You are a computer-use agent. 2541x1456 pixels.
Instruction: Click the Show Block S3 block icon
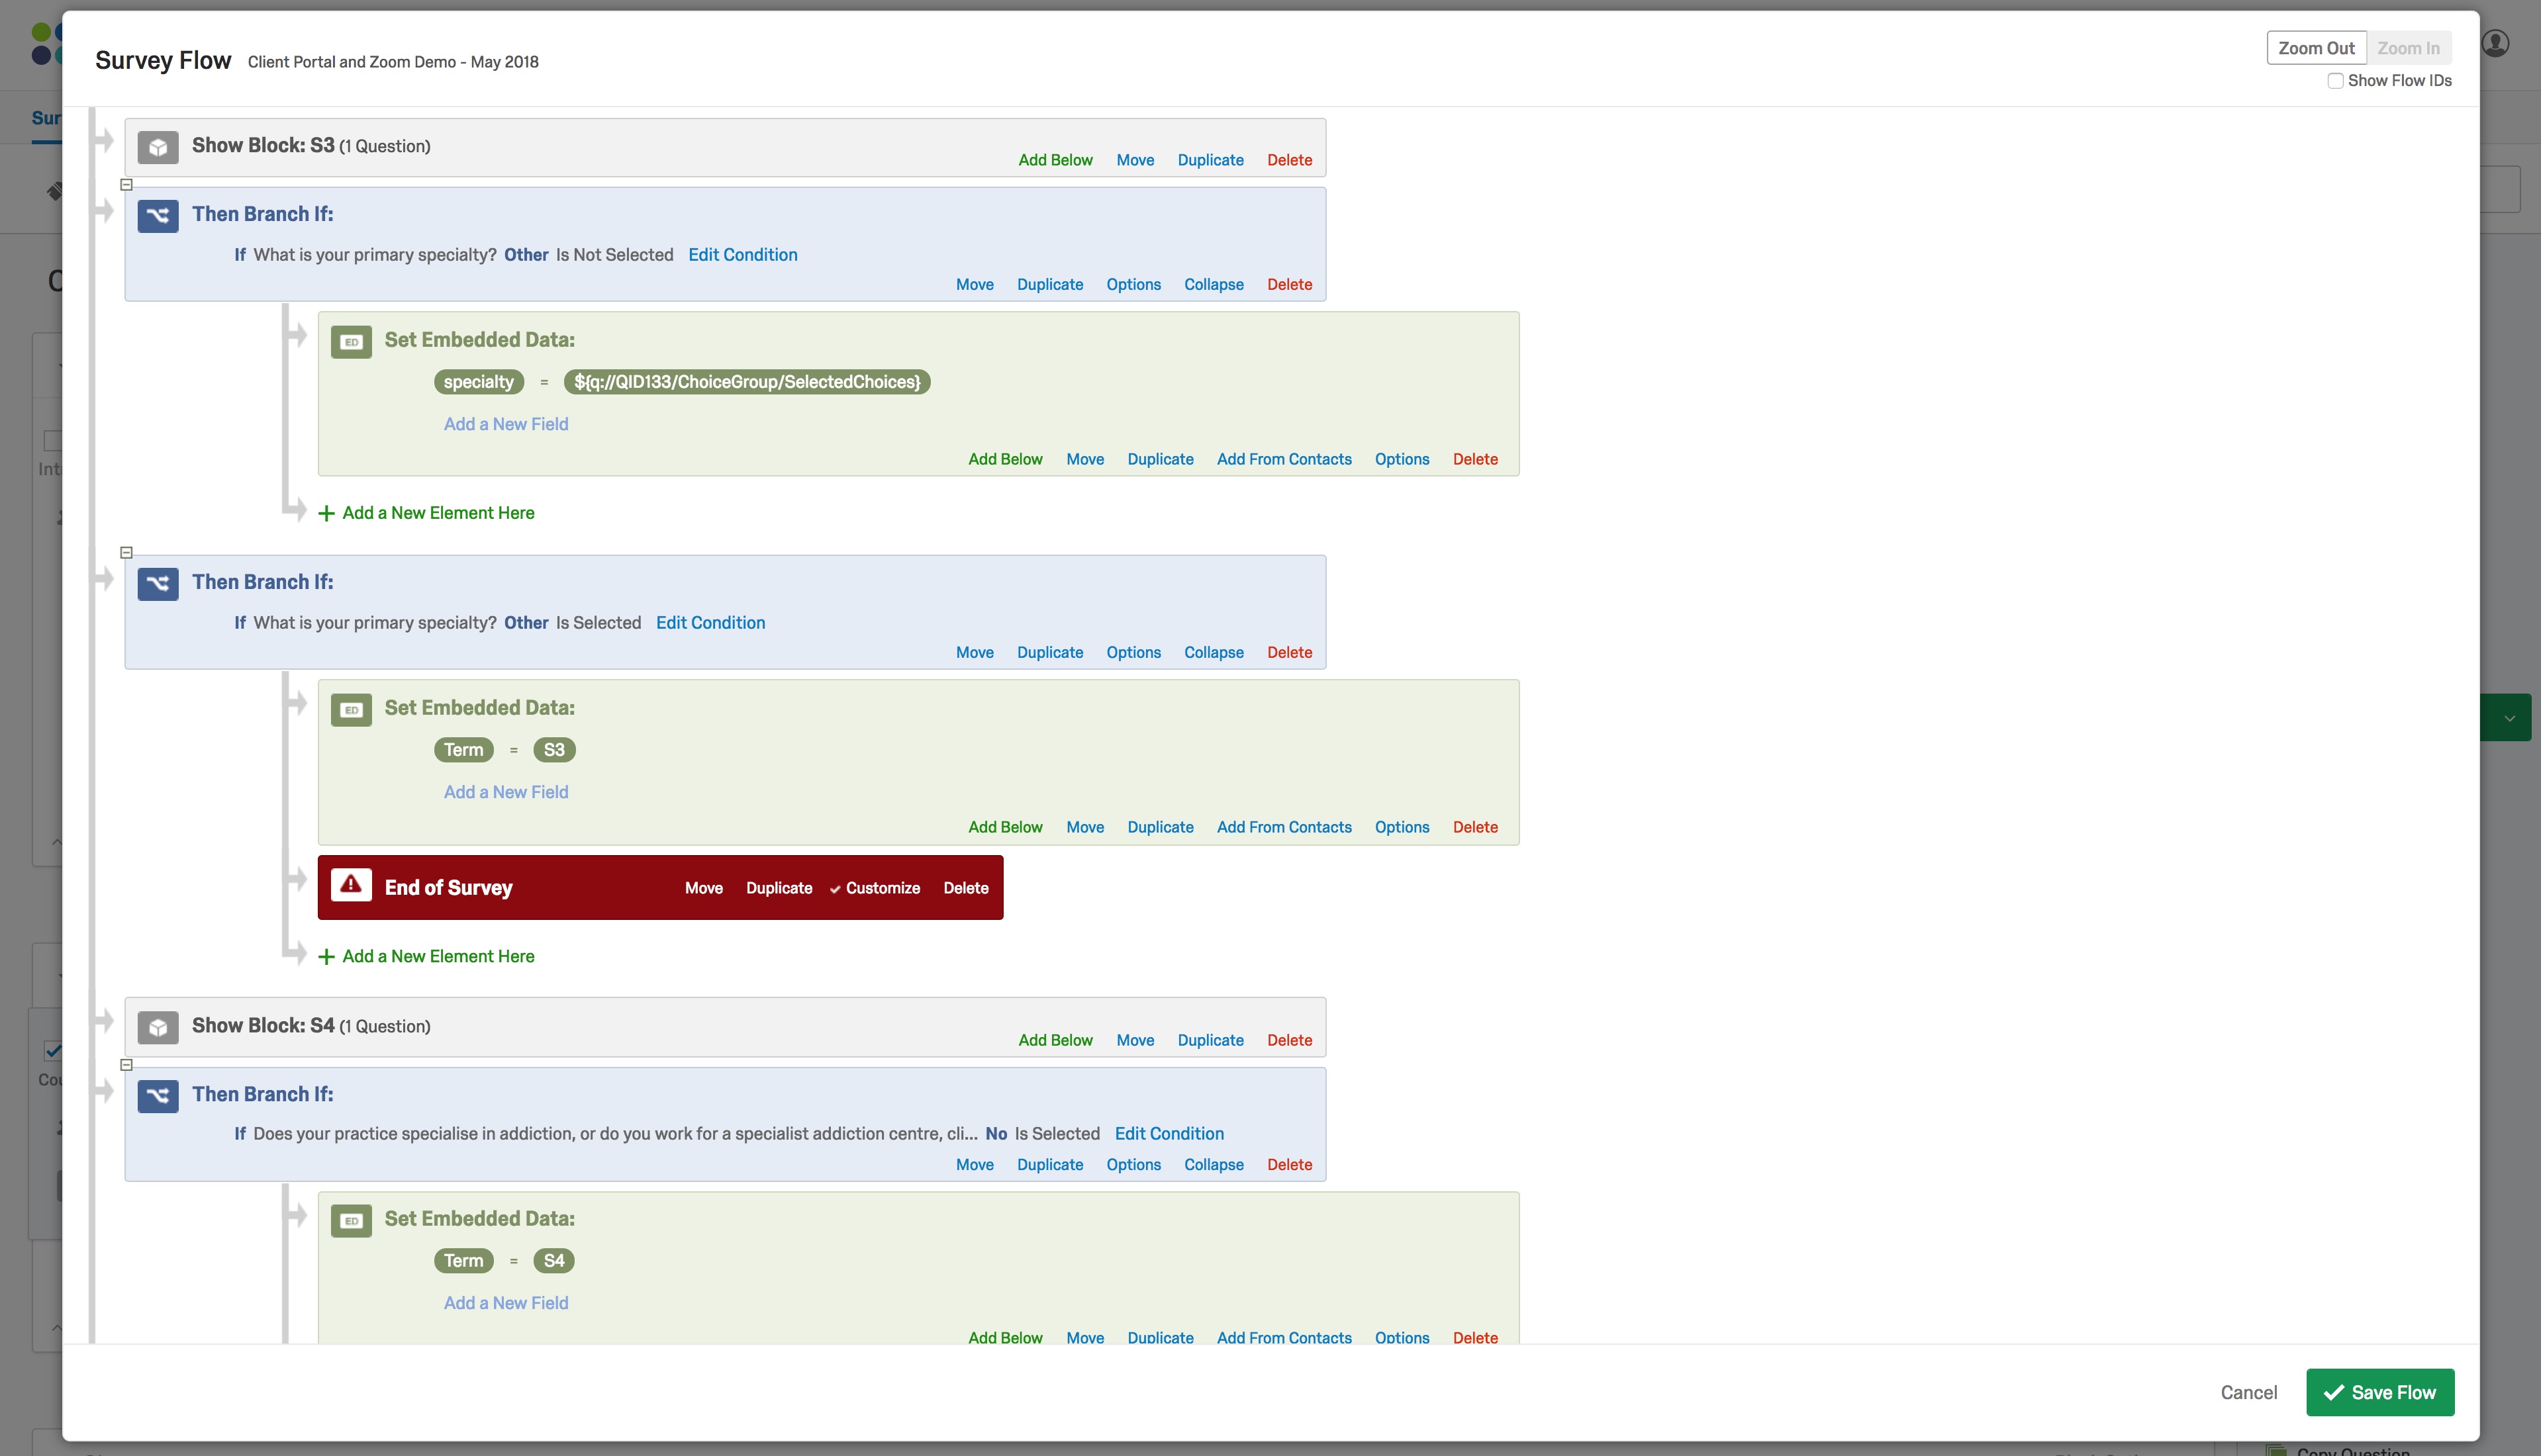(157, 146)
